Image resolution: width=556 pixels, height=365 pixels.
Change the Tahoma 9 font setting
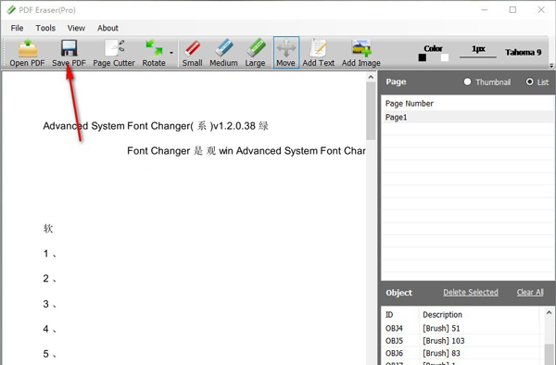coord(523,53)
